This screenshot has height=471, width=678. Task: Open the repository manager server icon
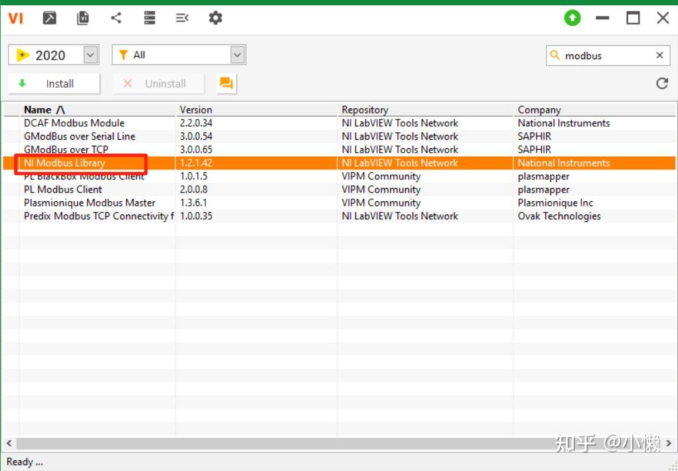pos(149,18)
